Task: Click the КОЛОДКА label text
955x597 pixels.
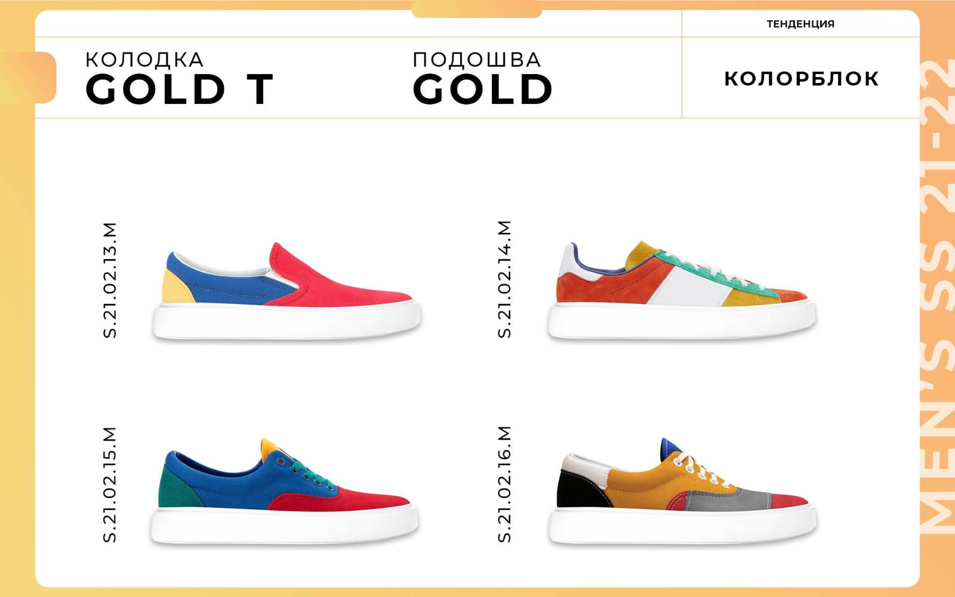Action: point(144,60)
